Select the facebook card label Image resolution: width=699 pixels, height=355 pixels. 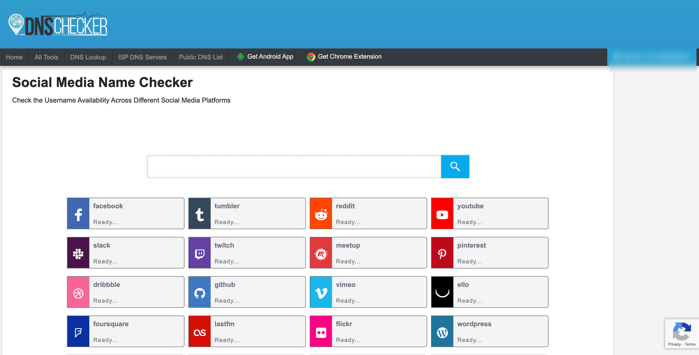click(x=108, y=206)
